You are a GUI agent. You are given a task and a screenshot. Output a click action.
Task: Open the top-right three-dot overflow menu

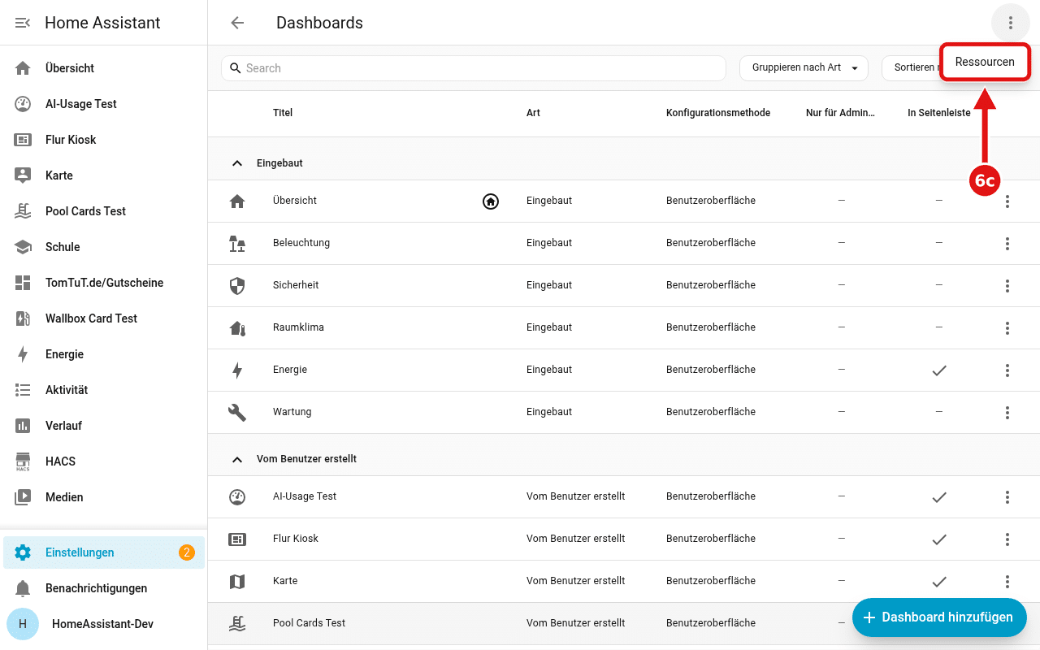click(1011, 23)
